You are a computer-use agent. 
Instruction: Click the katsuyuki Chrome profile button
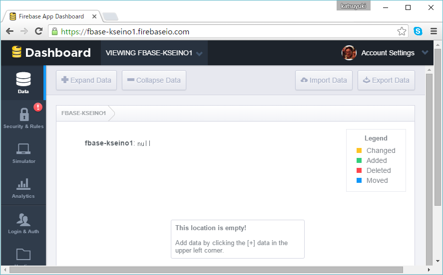tap(354, 6)
